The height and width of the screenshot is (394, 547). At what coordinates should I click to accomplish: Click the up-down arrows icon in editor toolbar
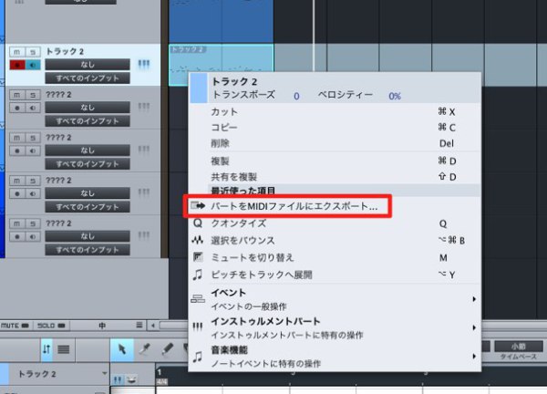point(46,349)
